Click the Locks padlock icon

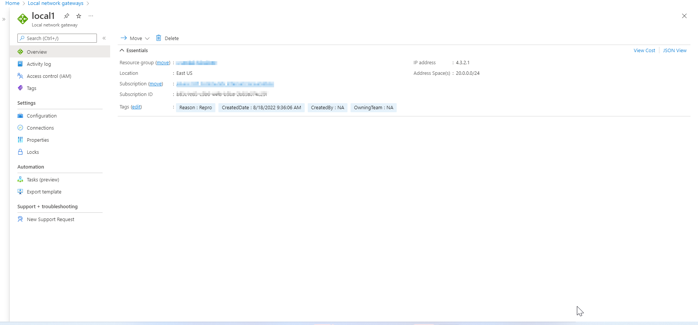click(20, 152)
